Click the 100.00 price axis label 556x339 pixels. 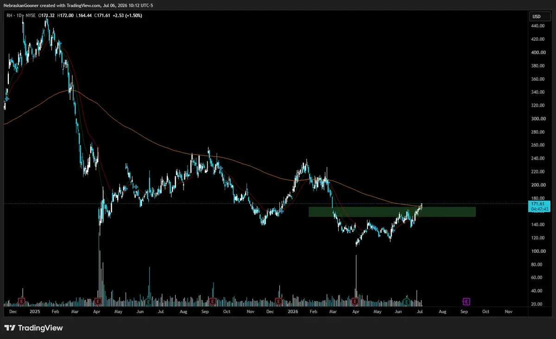point(538,251)
